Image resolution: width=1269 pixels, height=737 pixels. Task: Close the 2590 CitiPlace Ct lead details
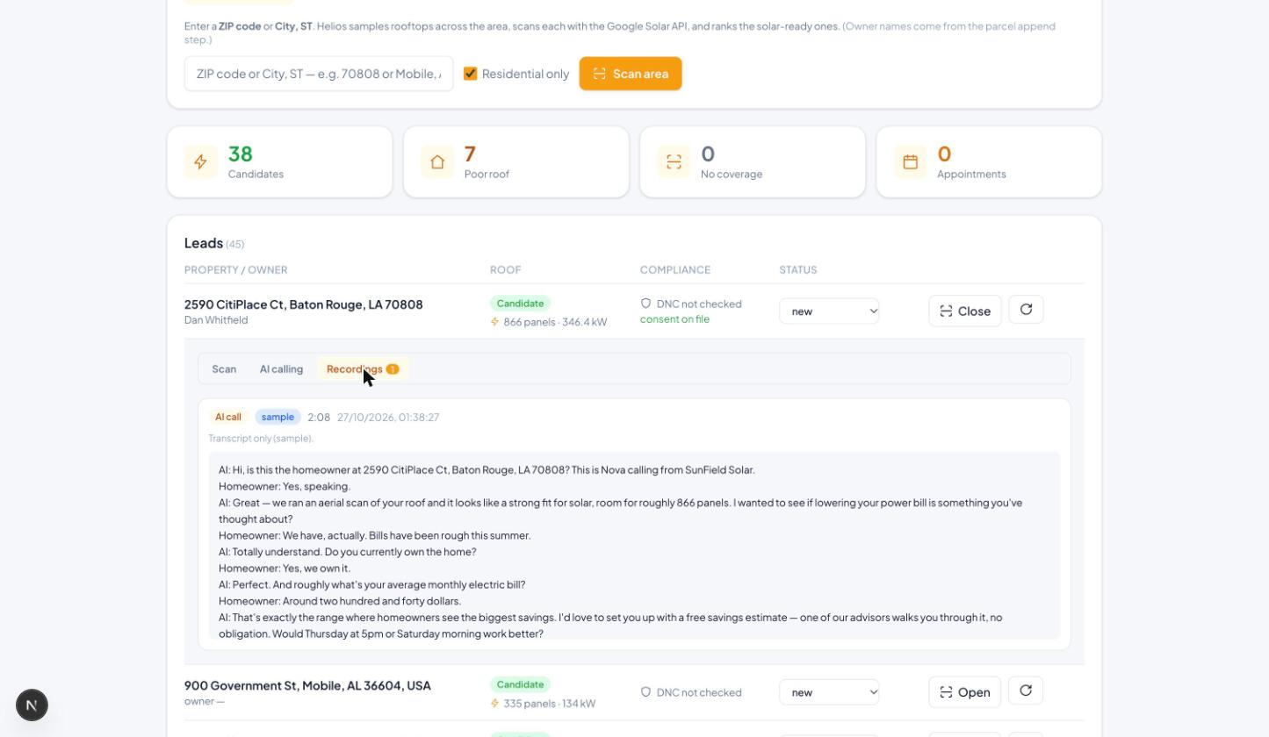click(x=965, y=311)
